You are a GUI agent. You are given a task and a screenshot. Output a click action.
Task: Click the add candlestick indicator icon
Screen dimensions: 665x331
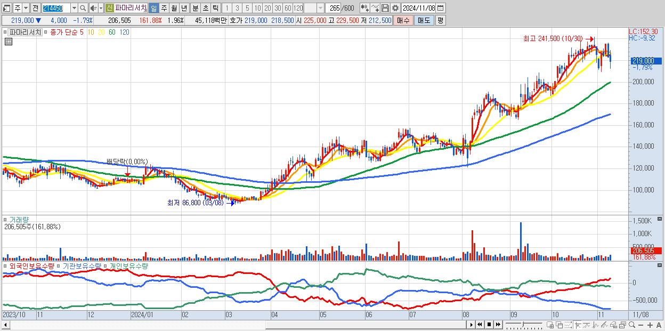365,8
